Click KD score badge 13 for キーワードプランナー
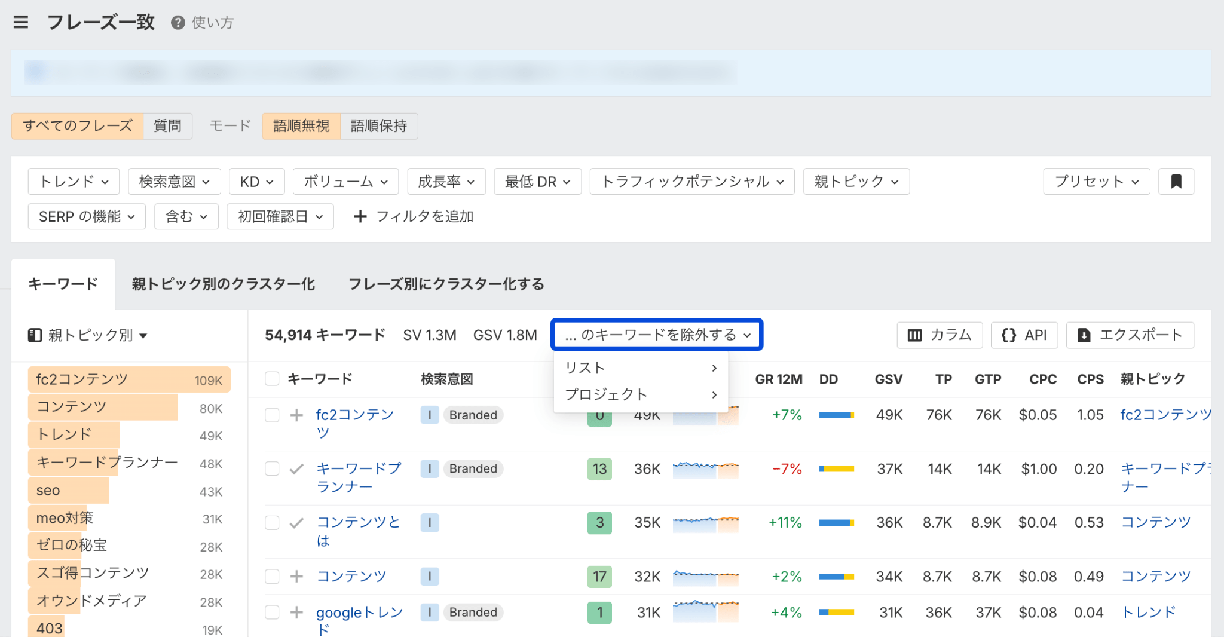Image resolution: width=1224 pixels, height=637 pixels. (x=599, y=469)
